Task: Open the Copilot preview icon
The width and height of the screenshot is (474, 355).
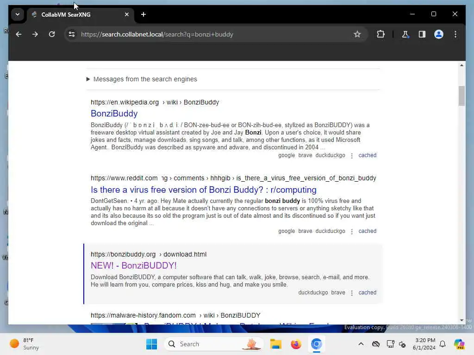Action: 459,344
